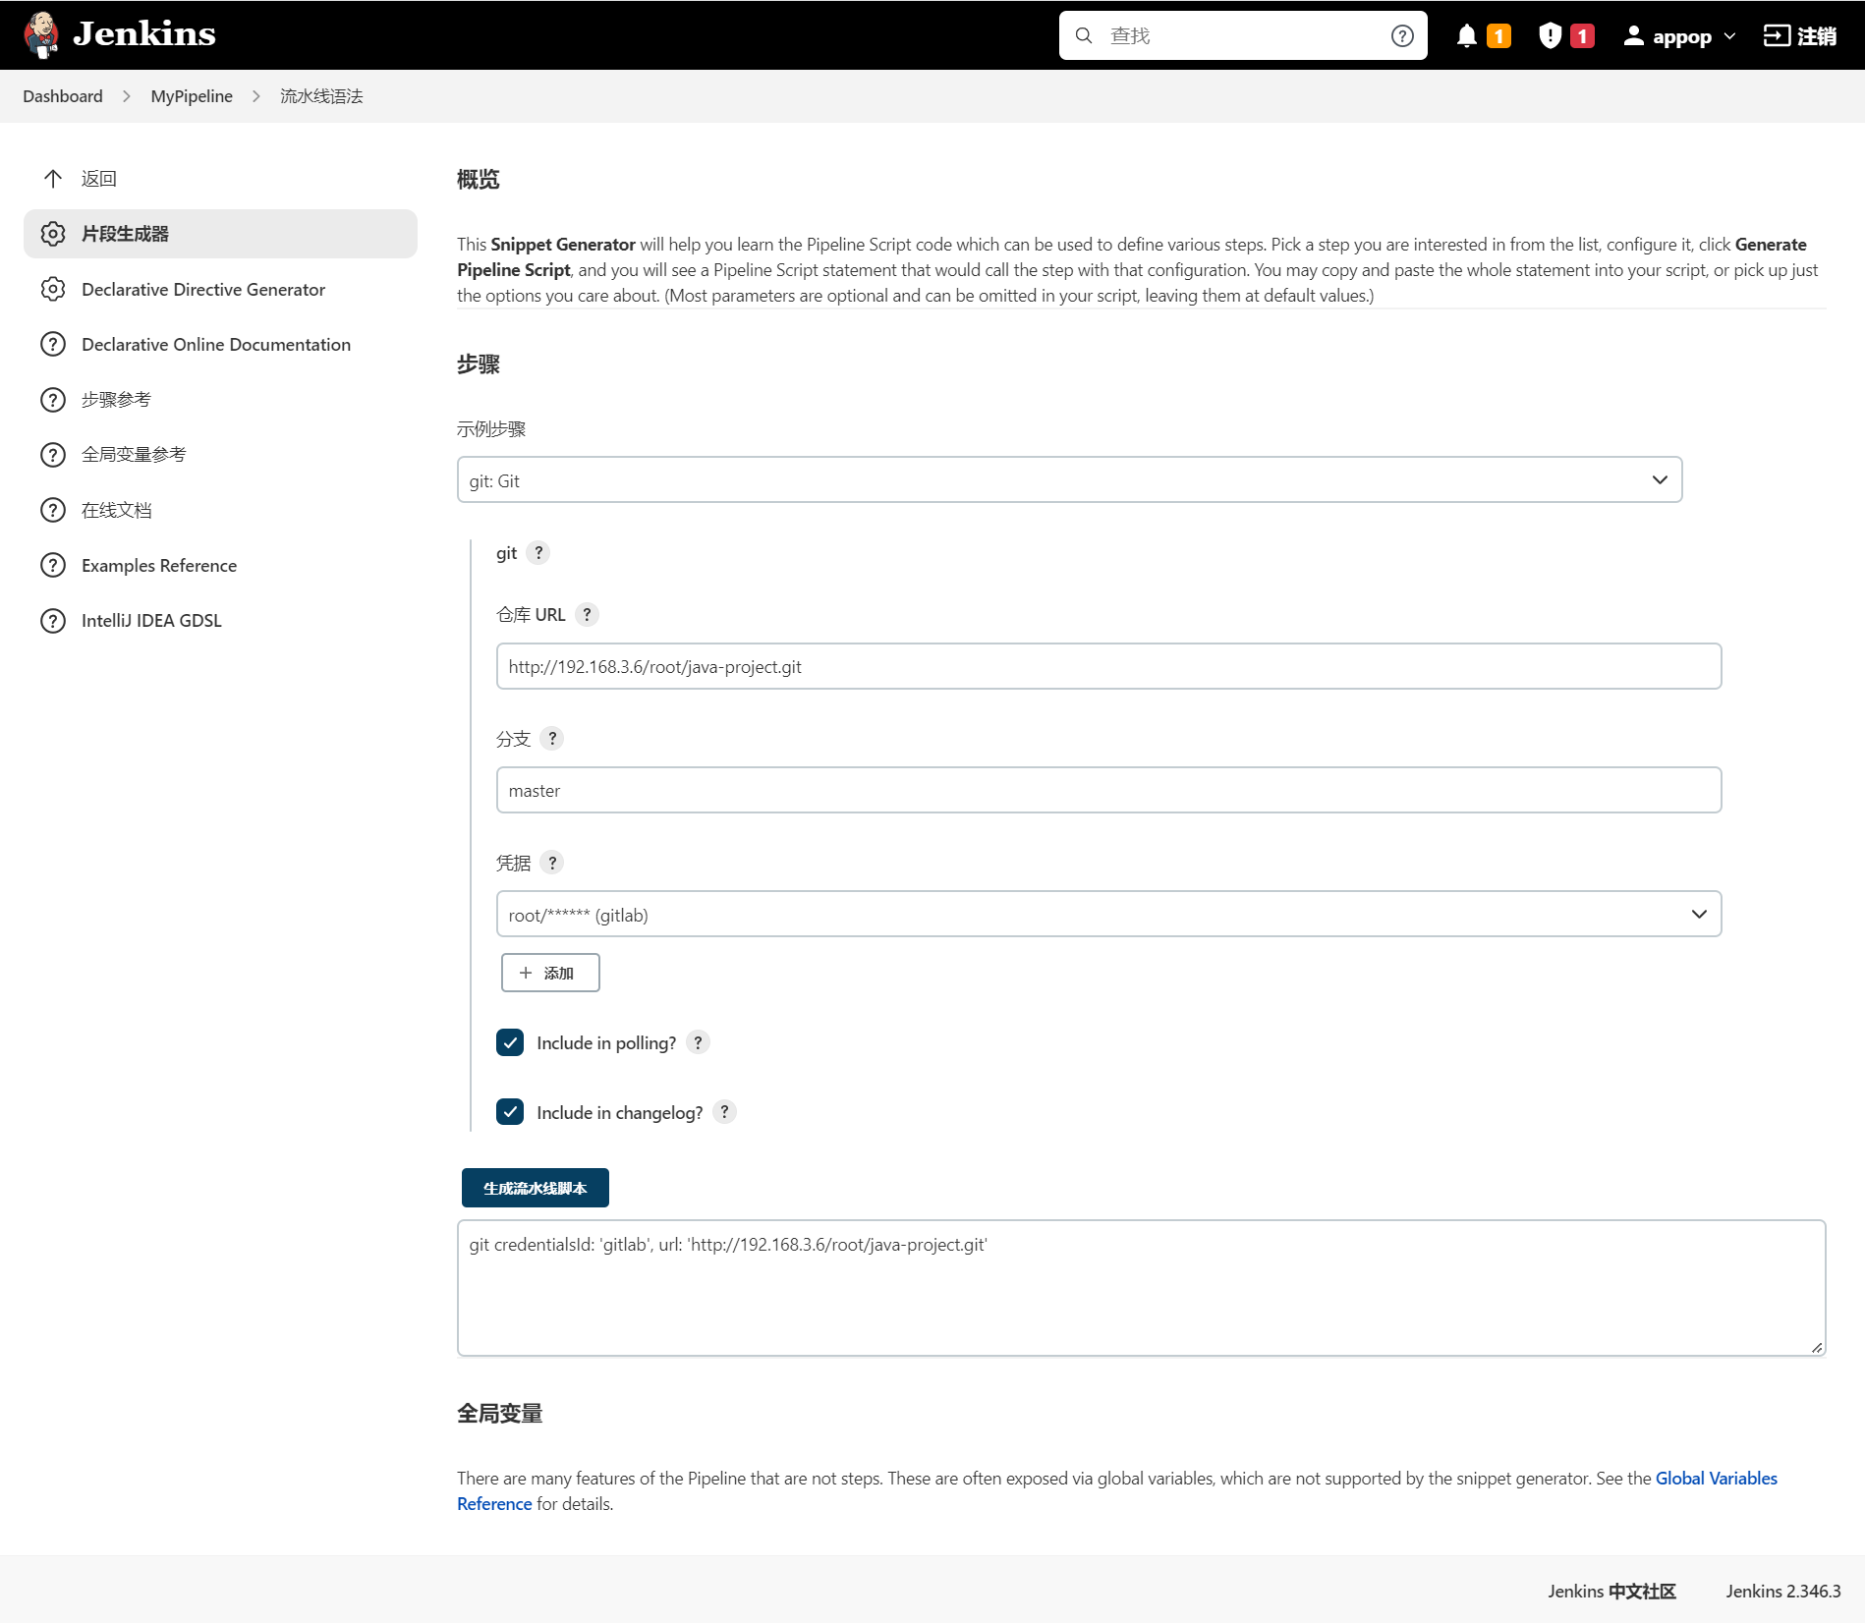Expand the appop user menu

(x=1679, y=36)
